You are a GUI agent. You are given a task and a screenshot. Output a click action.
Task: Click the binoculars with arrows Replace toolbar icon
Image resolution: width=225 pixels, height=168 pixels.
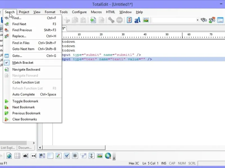[212, 20]
